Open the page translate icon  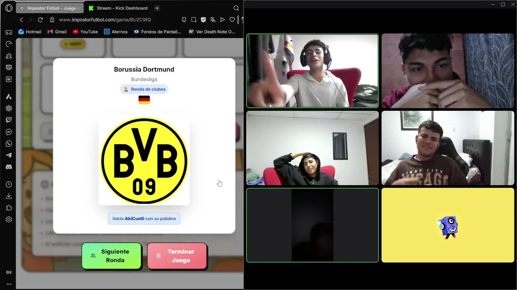pyautogui.click(x=213, y=20)
